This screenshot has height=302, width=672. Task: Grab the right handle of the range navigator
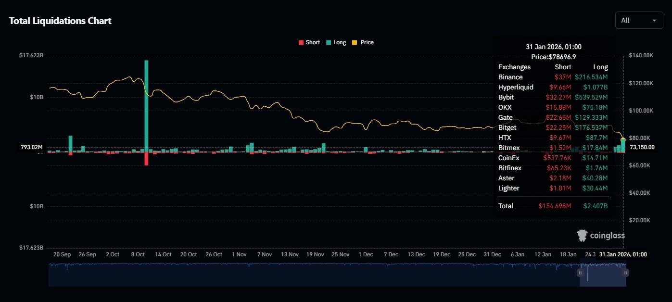click(x=625, y=273)
